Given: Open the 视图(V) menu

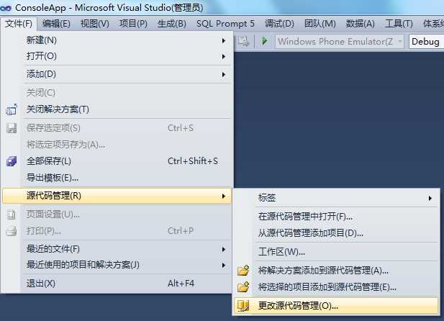Looking at the screenshot, I should tap(94, 24).
